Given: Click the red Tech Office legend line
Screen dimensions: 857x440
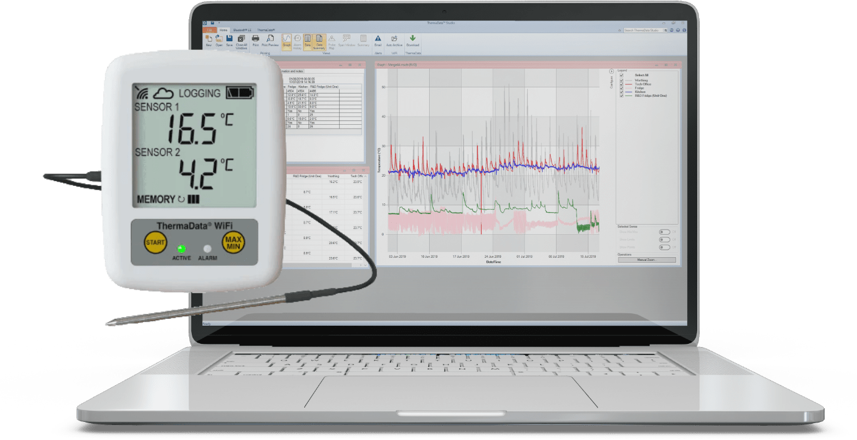Looking at the screenshot, I should pos(628,84).
